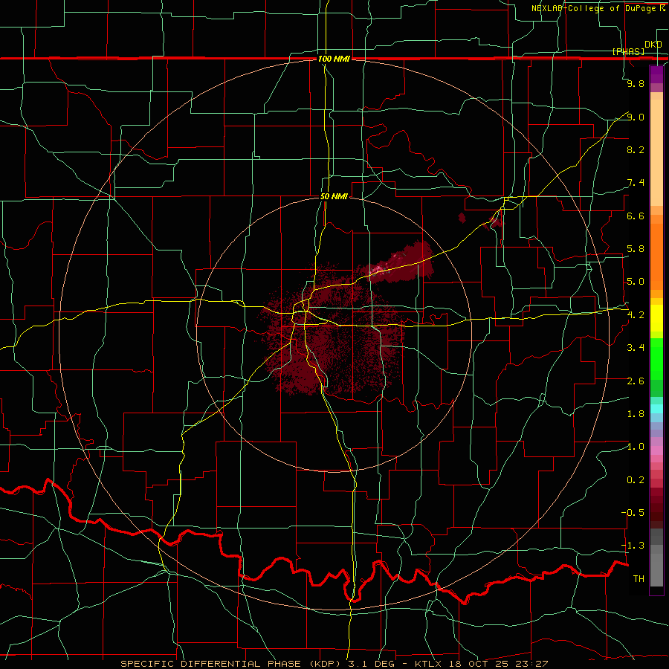Click the KTLX station identifier
Screen dimensions: 669x669
tap(430, 664)
